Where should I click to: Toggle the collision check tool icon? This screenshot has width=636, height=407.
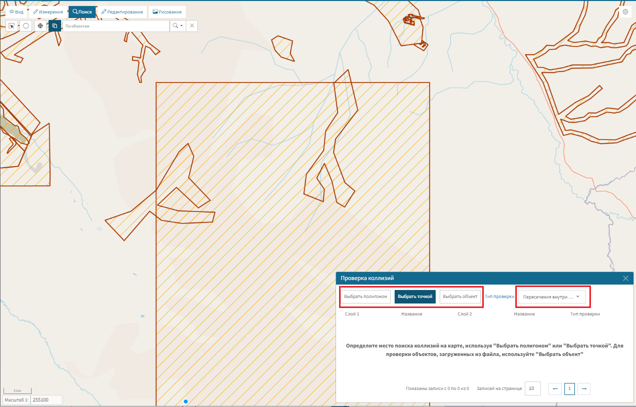click(x=55, y=25)
